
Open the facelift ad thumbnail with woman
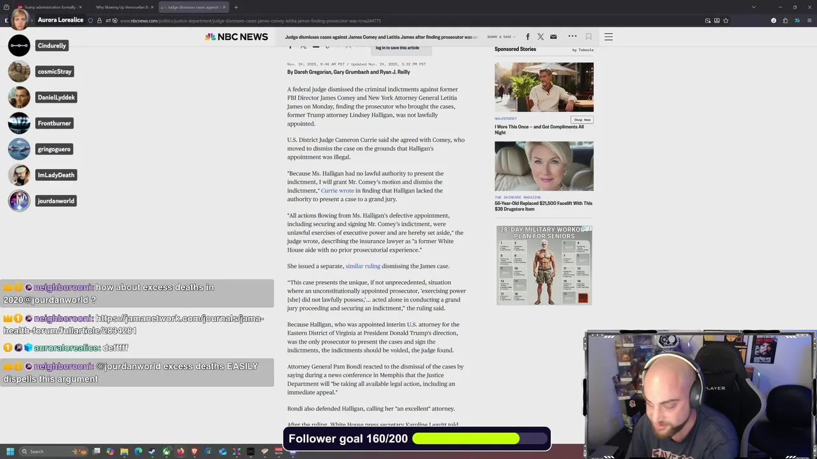[544, 166]
